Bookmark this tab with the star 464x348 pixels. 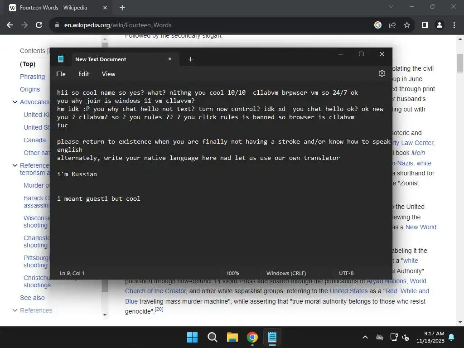coord(407,25)
